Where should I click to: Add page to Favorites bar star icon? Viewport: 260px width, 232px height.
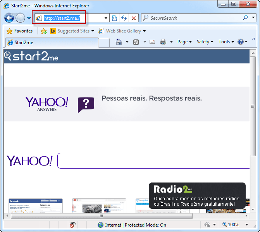[44, 31]
